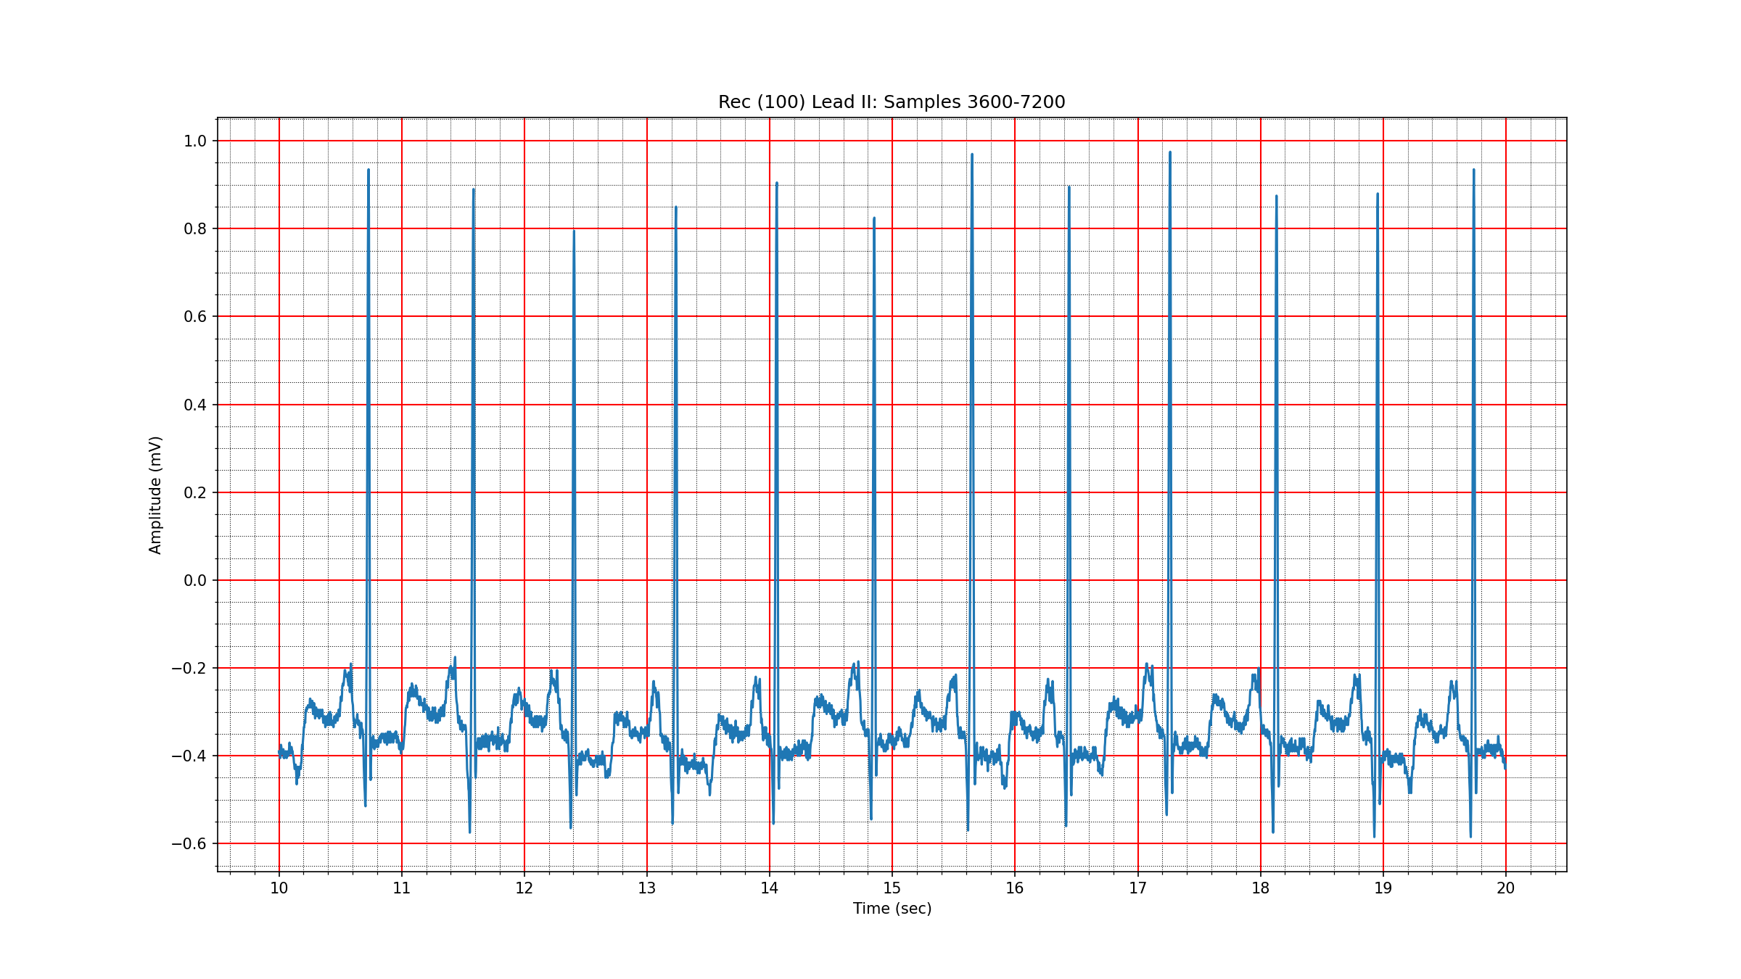The height and width of the screenshot is (979, 1741).
Task: Click the plot title 'Rec (100) Lead II'
Action: [x=892, y=102]
